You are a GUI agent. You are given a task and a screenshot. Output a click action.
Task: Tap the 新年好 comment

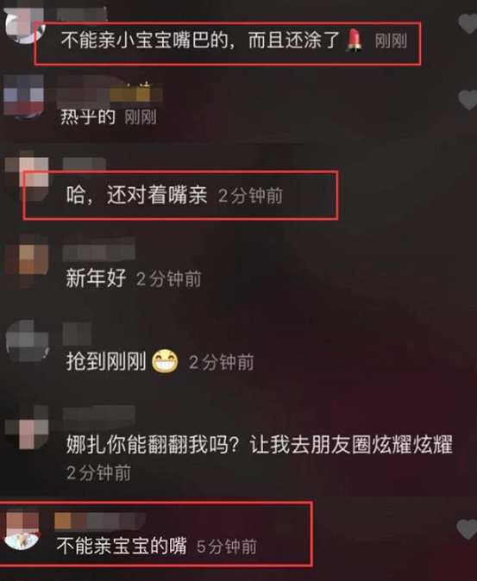tap(96, 278)
